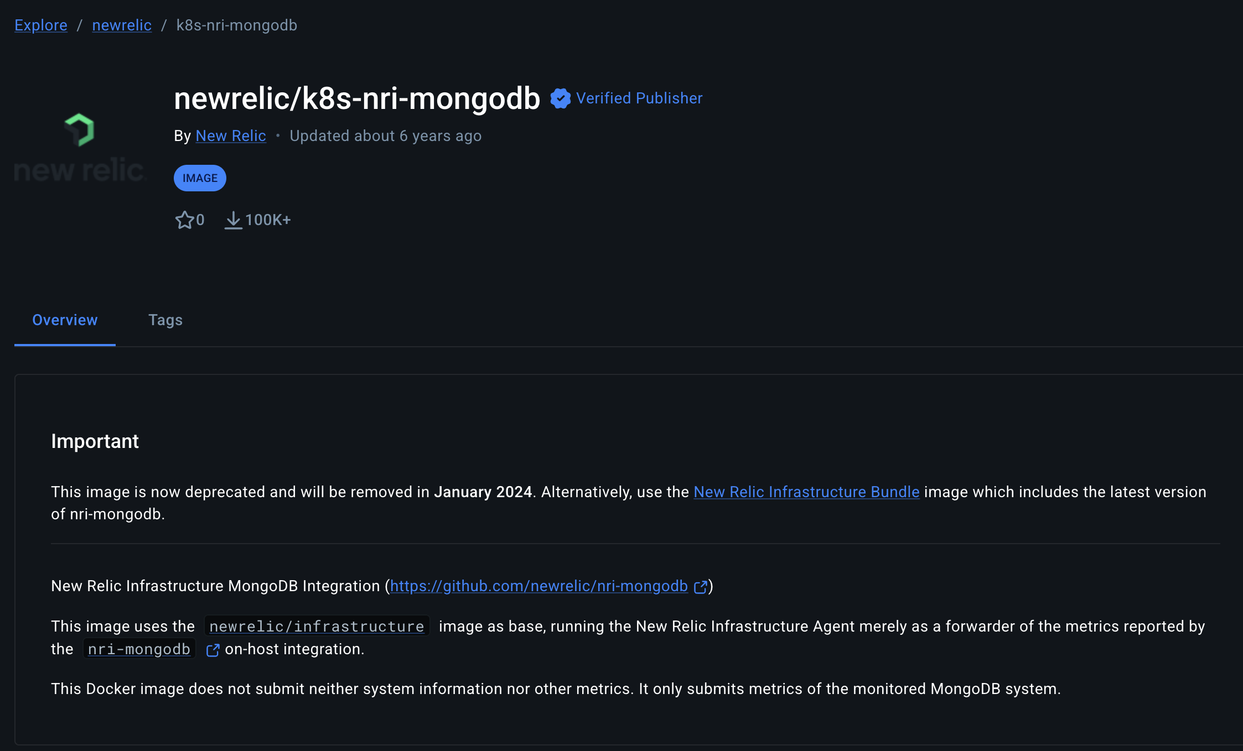The image size is (1243, 751).
Task: Click the blue checkmark beside repository name
Action: (x=561, y=98)
